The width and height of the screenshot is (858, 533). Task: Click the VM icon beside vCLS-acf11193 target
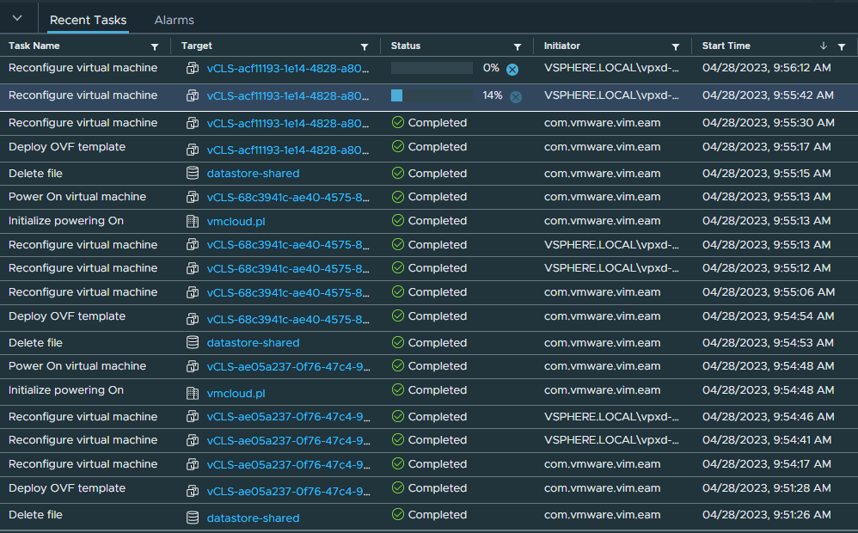[191, 68]
